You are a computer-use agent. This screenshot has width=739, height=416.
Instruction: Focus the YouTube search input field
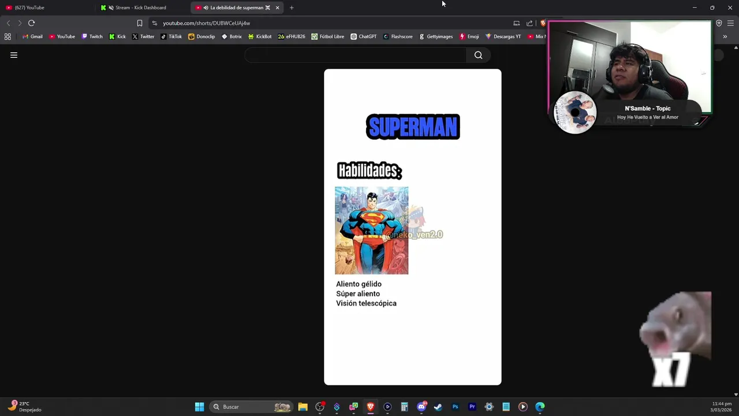[x=355, y=55]
